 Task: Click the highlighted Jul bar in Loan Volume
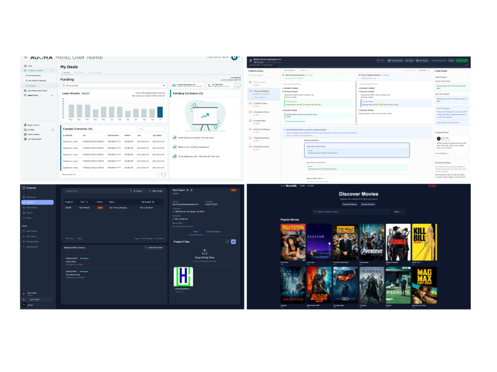pos(160,112)
